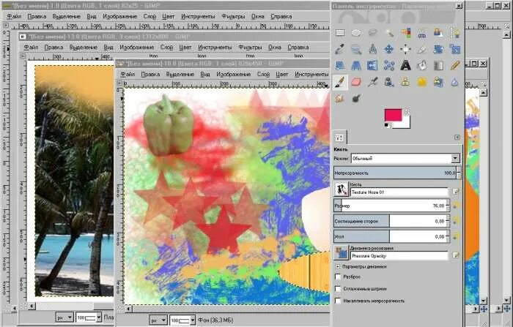Select the Perspective Clone tool
513x327 pixels.
click(438, 82)
